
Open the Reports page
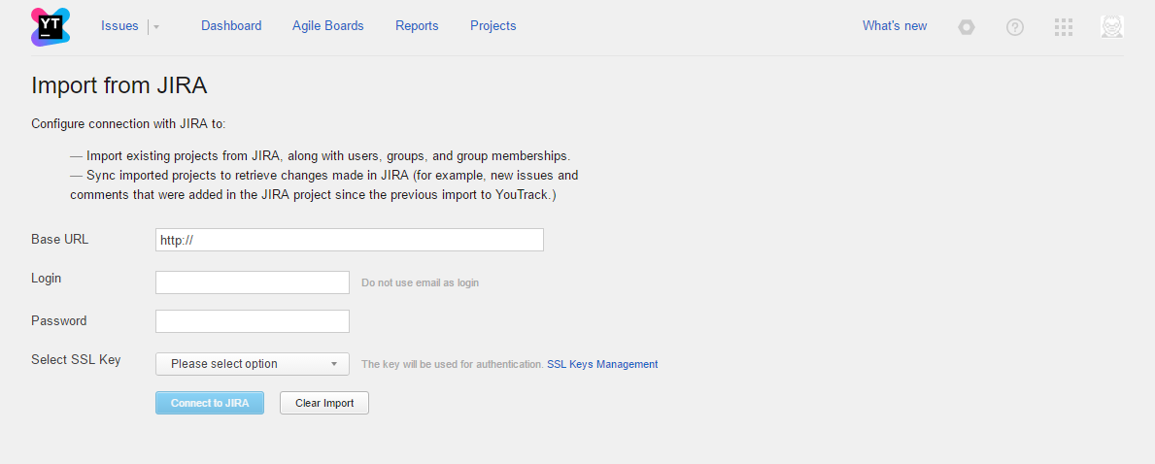pos(417,26)
